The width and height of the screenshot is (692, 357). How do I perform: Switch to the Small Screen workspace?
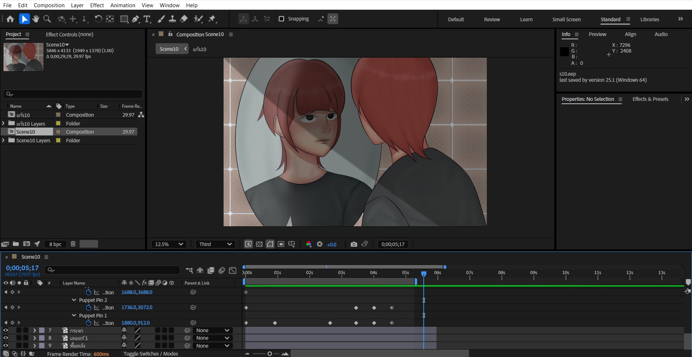point(566,19)
